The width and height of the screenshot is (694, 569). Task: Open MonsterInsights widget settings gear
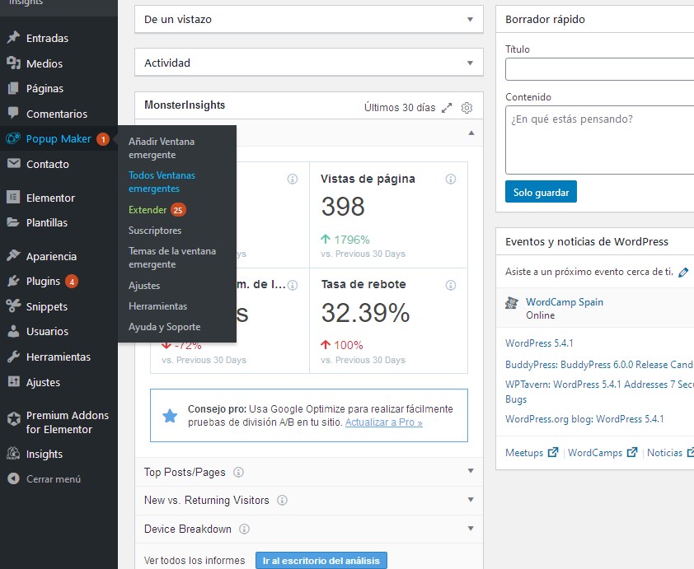click(467, 107)
